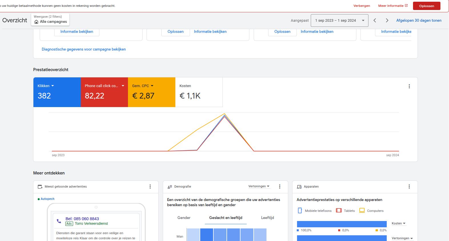Click the Tablets legend icon

pos(339,210)
